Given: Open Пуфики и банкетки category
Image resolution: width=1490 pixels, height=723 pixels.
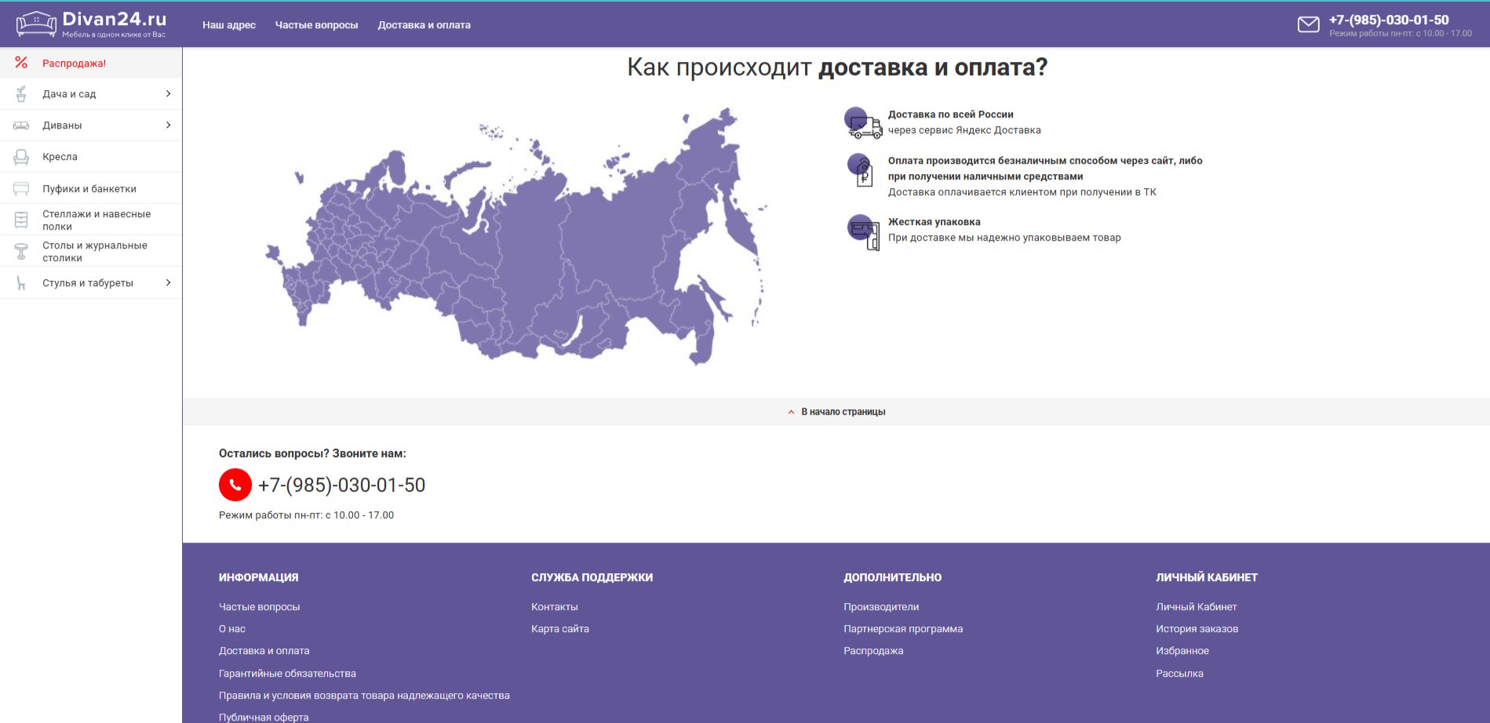Looking at the screenshot, I should [91, 188].
